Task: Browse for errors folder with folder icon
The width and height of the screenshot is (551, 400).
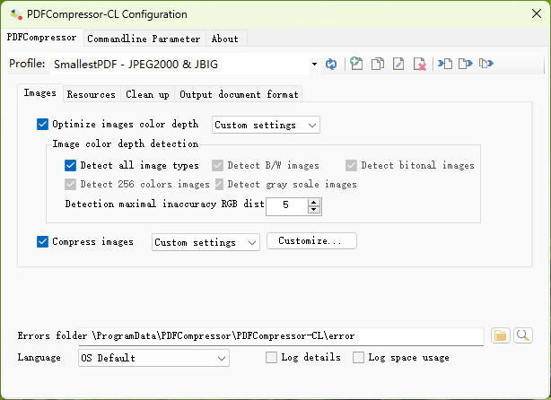Action: coord(501,335)
